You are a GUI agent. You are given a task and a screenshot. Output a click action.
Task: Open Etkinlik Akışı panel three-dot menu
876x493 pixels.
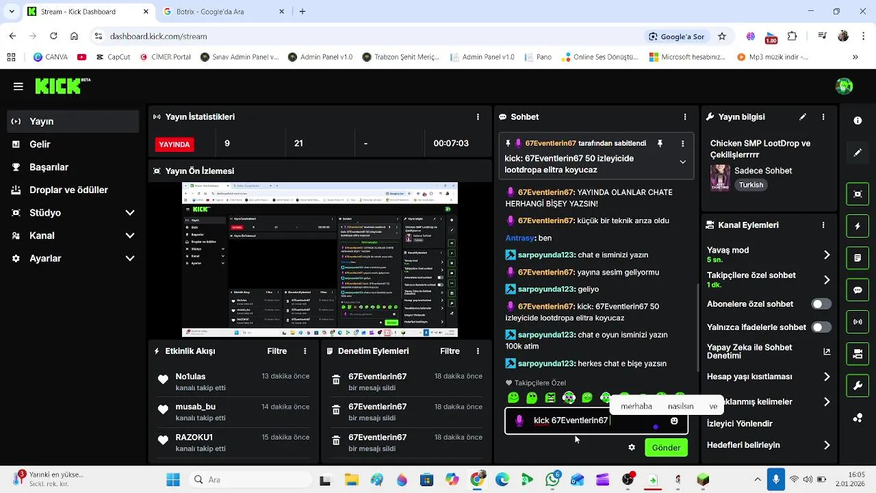coord(305,351)
